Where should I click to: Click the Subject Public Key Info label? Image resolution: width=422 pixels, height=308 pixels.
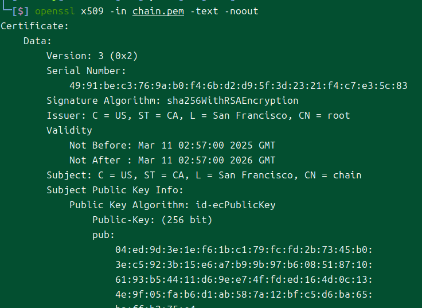pyautogui.click(x=115, y=190)
